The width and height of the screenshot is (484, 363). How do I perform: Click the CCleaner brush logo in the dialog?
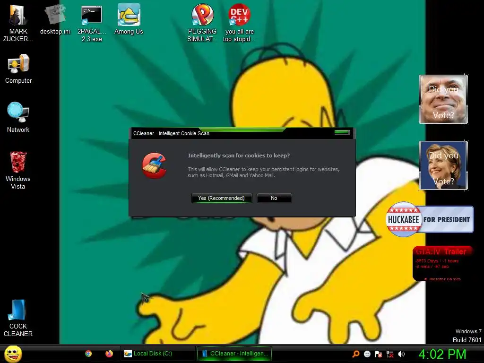pyautogui.click(x=154, y=166)
